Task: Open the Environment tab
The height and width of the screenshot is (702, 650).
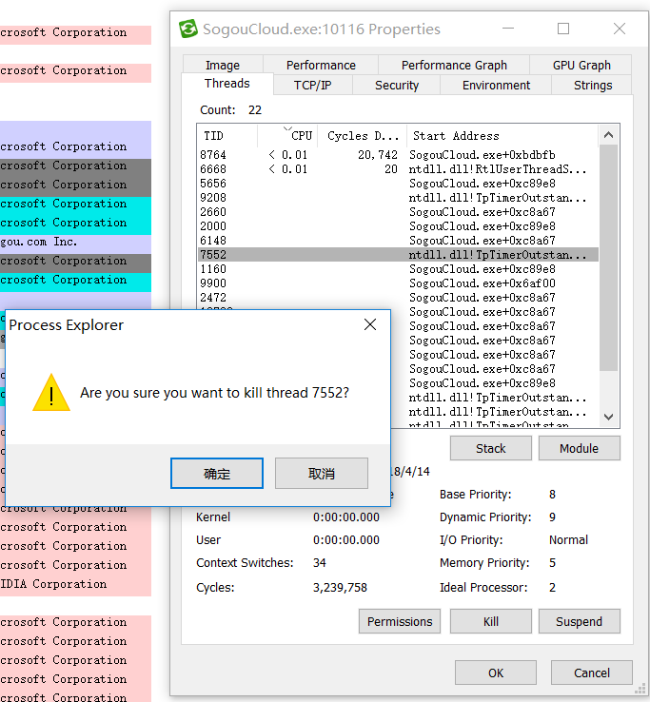Action: (x=496, y=85)
